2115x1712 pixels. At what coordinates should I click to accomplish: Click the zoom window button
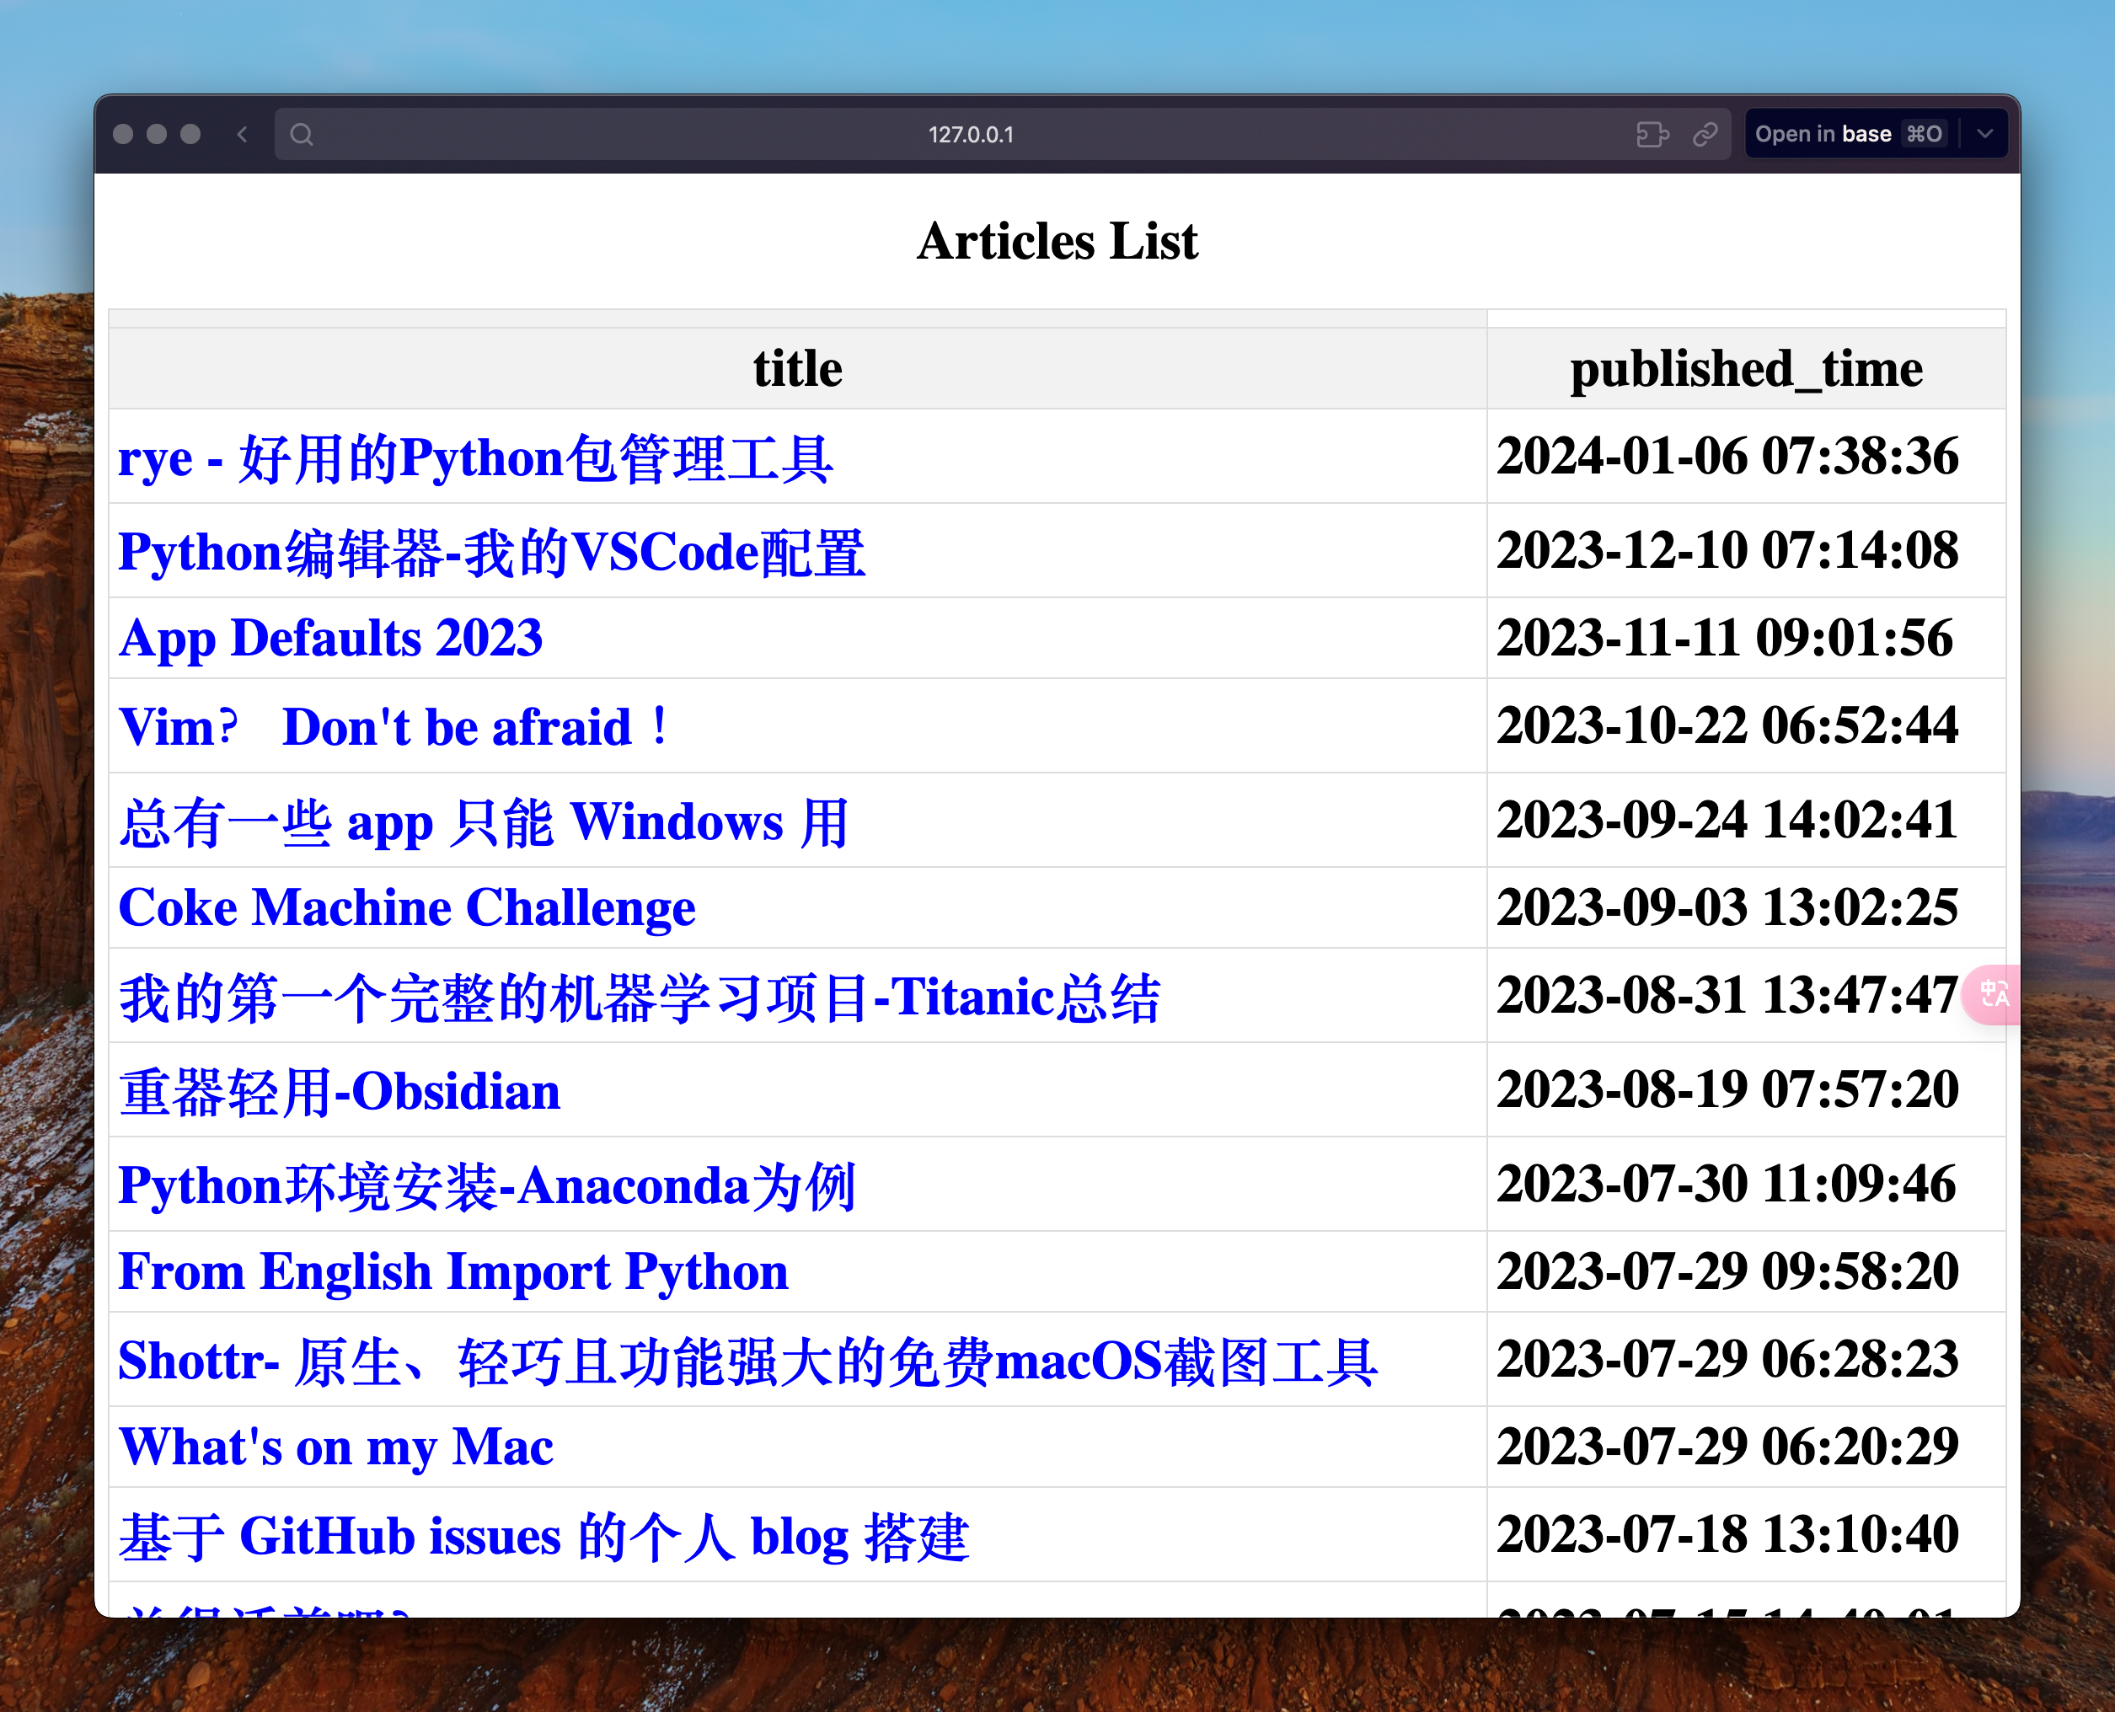pos(190,134)
